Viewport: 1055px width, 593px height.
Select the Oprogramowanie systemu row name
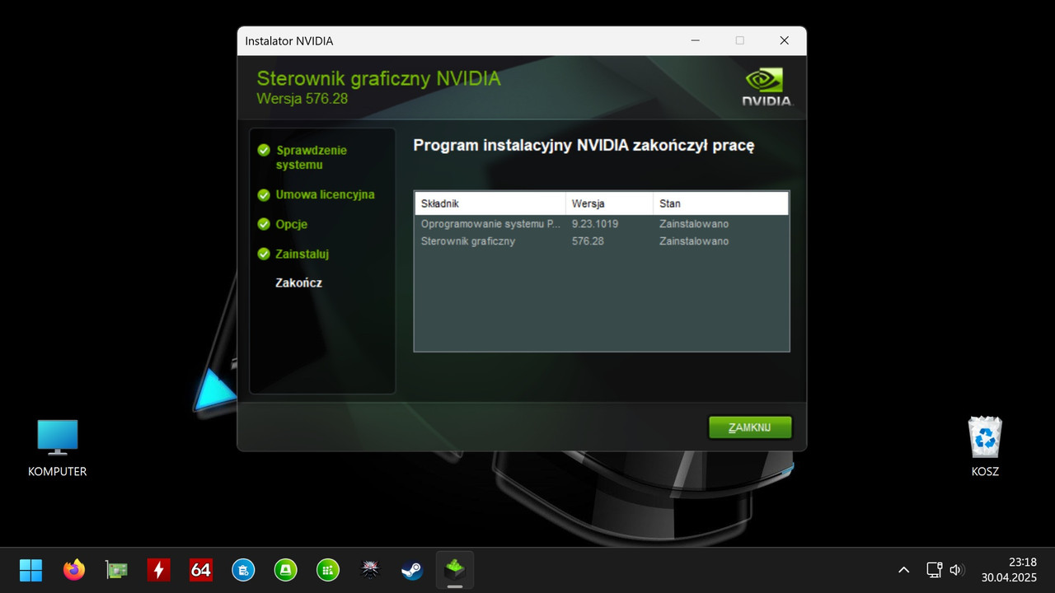pyautogui.click(x=490, y=224)
